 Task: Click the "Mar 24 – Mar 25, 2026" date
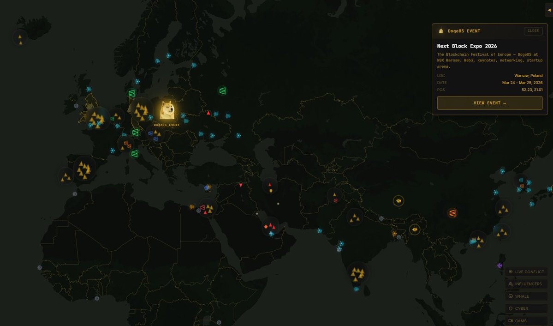coord(522,83)
